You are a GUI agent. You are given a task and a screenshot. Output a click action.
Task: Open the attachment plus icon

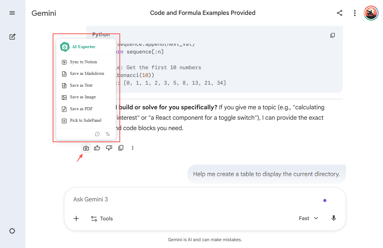coord(76,218)
